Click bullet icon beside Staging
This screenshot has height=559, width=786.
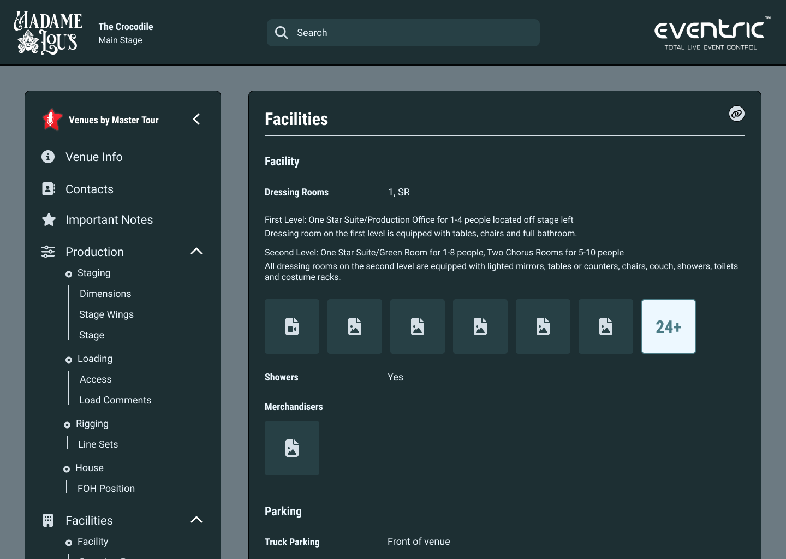point(69,274)
